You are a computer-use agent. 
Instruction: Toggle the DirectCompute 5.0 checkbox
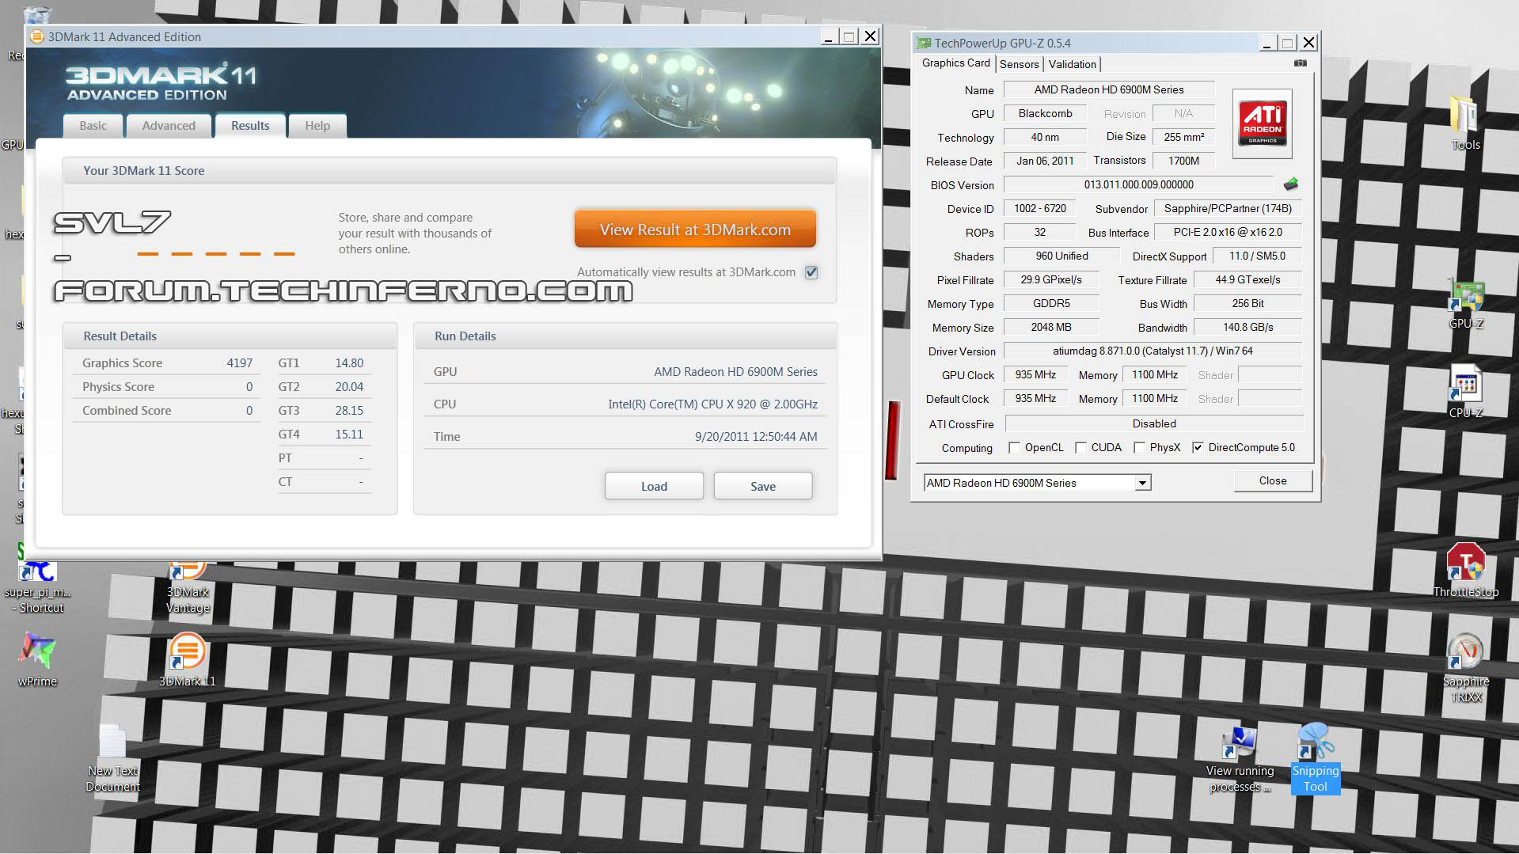click(1198, 448)
